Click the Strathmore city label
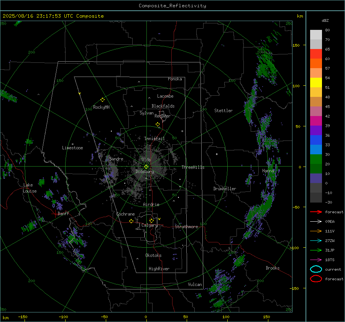This screenshot has height=322, width=345. coord(186,227)
